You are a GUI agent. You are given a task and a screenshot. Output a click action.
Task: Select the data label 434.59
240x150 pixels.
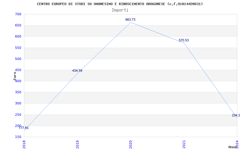point(77,70)
